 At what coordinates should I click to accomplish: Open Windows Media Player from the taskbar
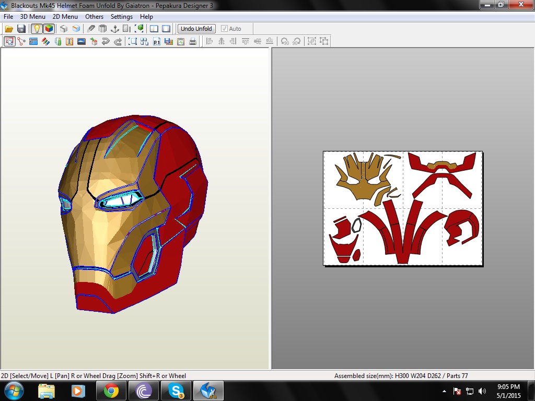[78, 391]
